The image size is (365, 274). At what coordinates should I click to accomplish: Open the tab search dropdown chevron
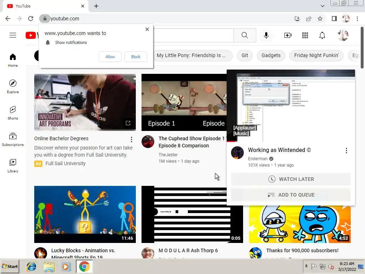322,6
